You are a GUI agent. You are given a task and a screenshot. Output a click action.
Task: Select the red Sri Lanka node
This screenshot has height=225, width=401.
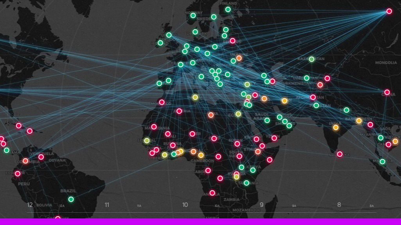coord(340,154)
